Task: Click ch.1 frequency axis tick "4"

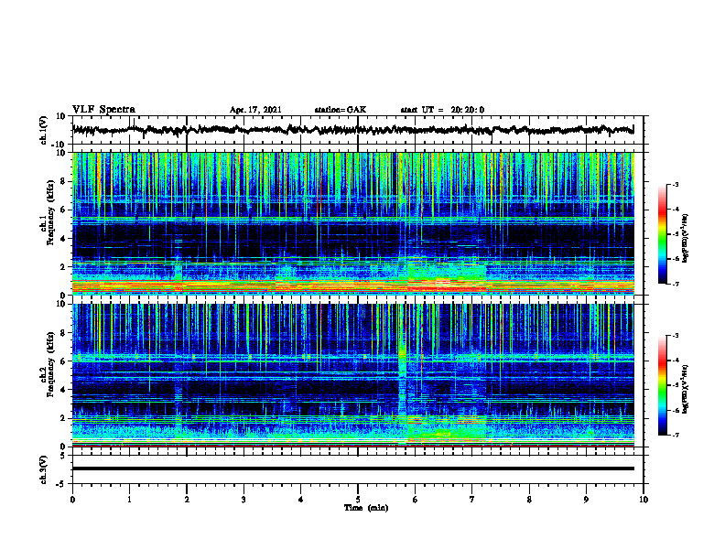Action: click(63, 239)
